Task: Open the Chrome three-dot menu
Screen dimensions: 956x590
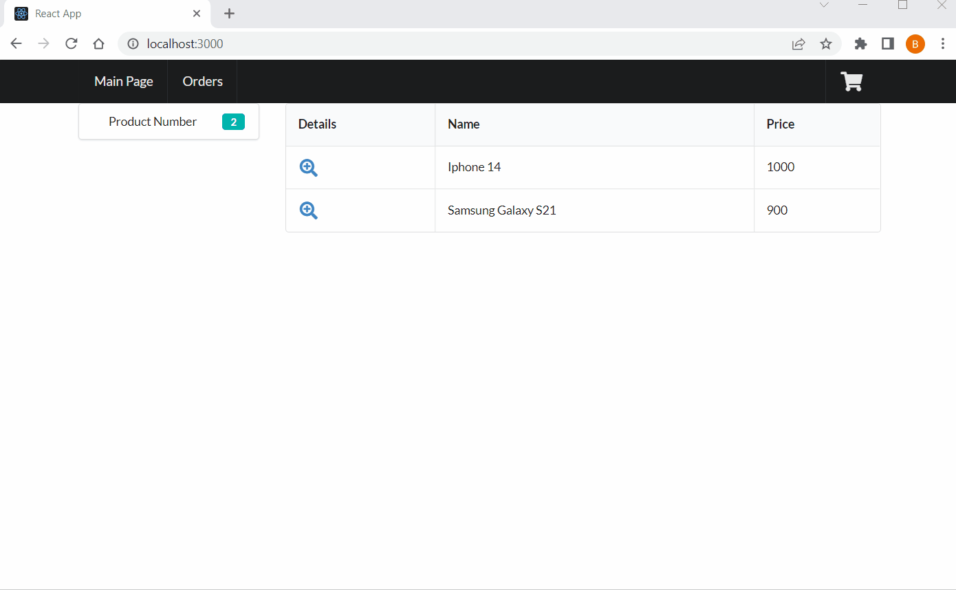Action: 943,43
